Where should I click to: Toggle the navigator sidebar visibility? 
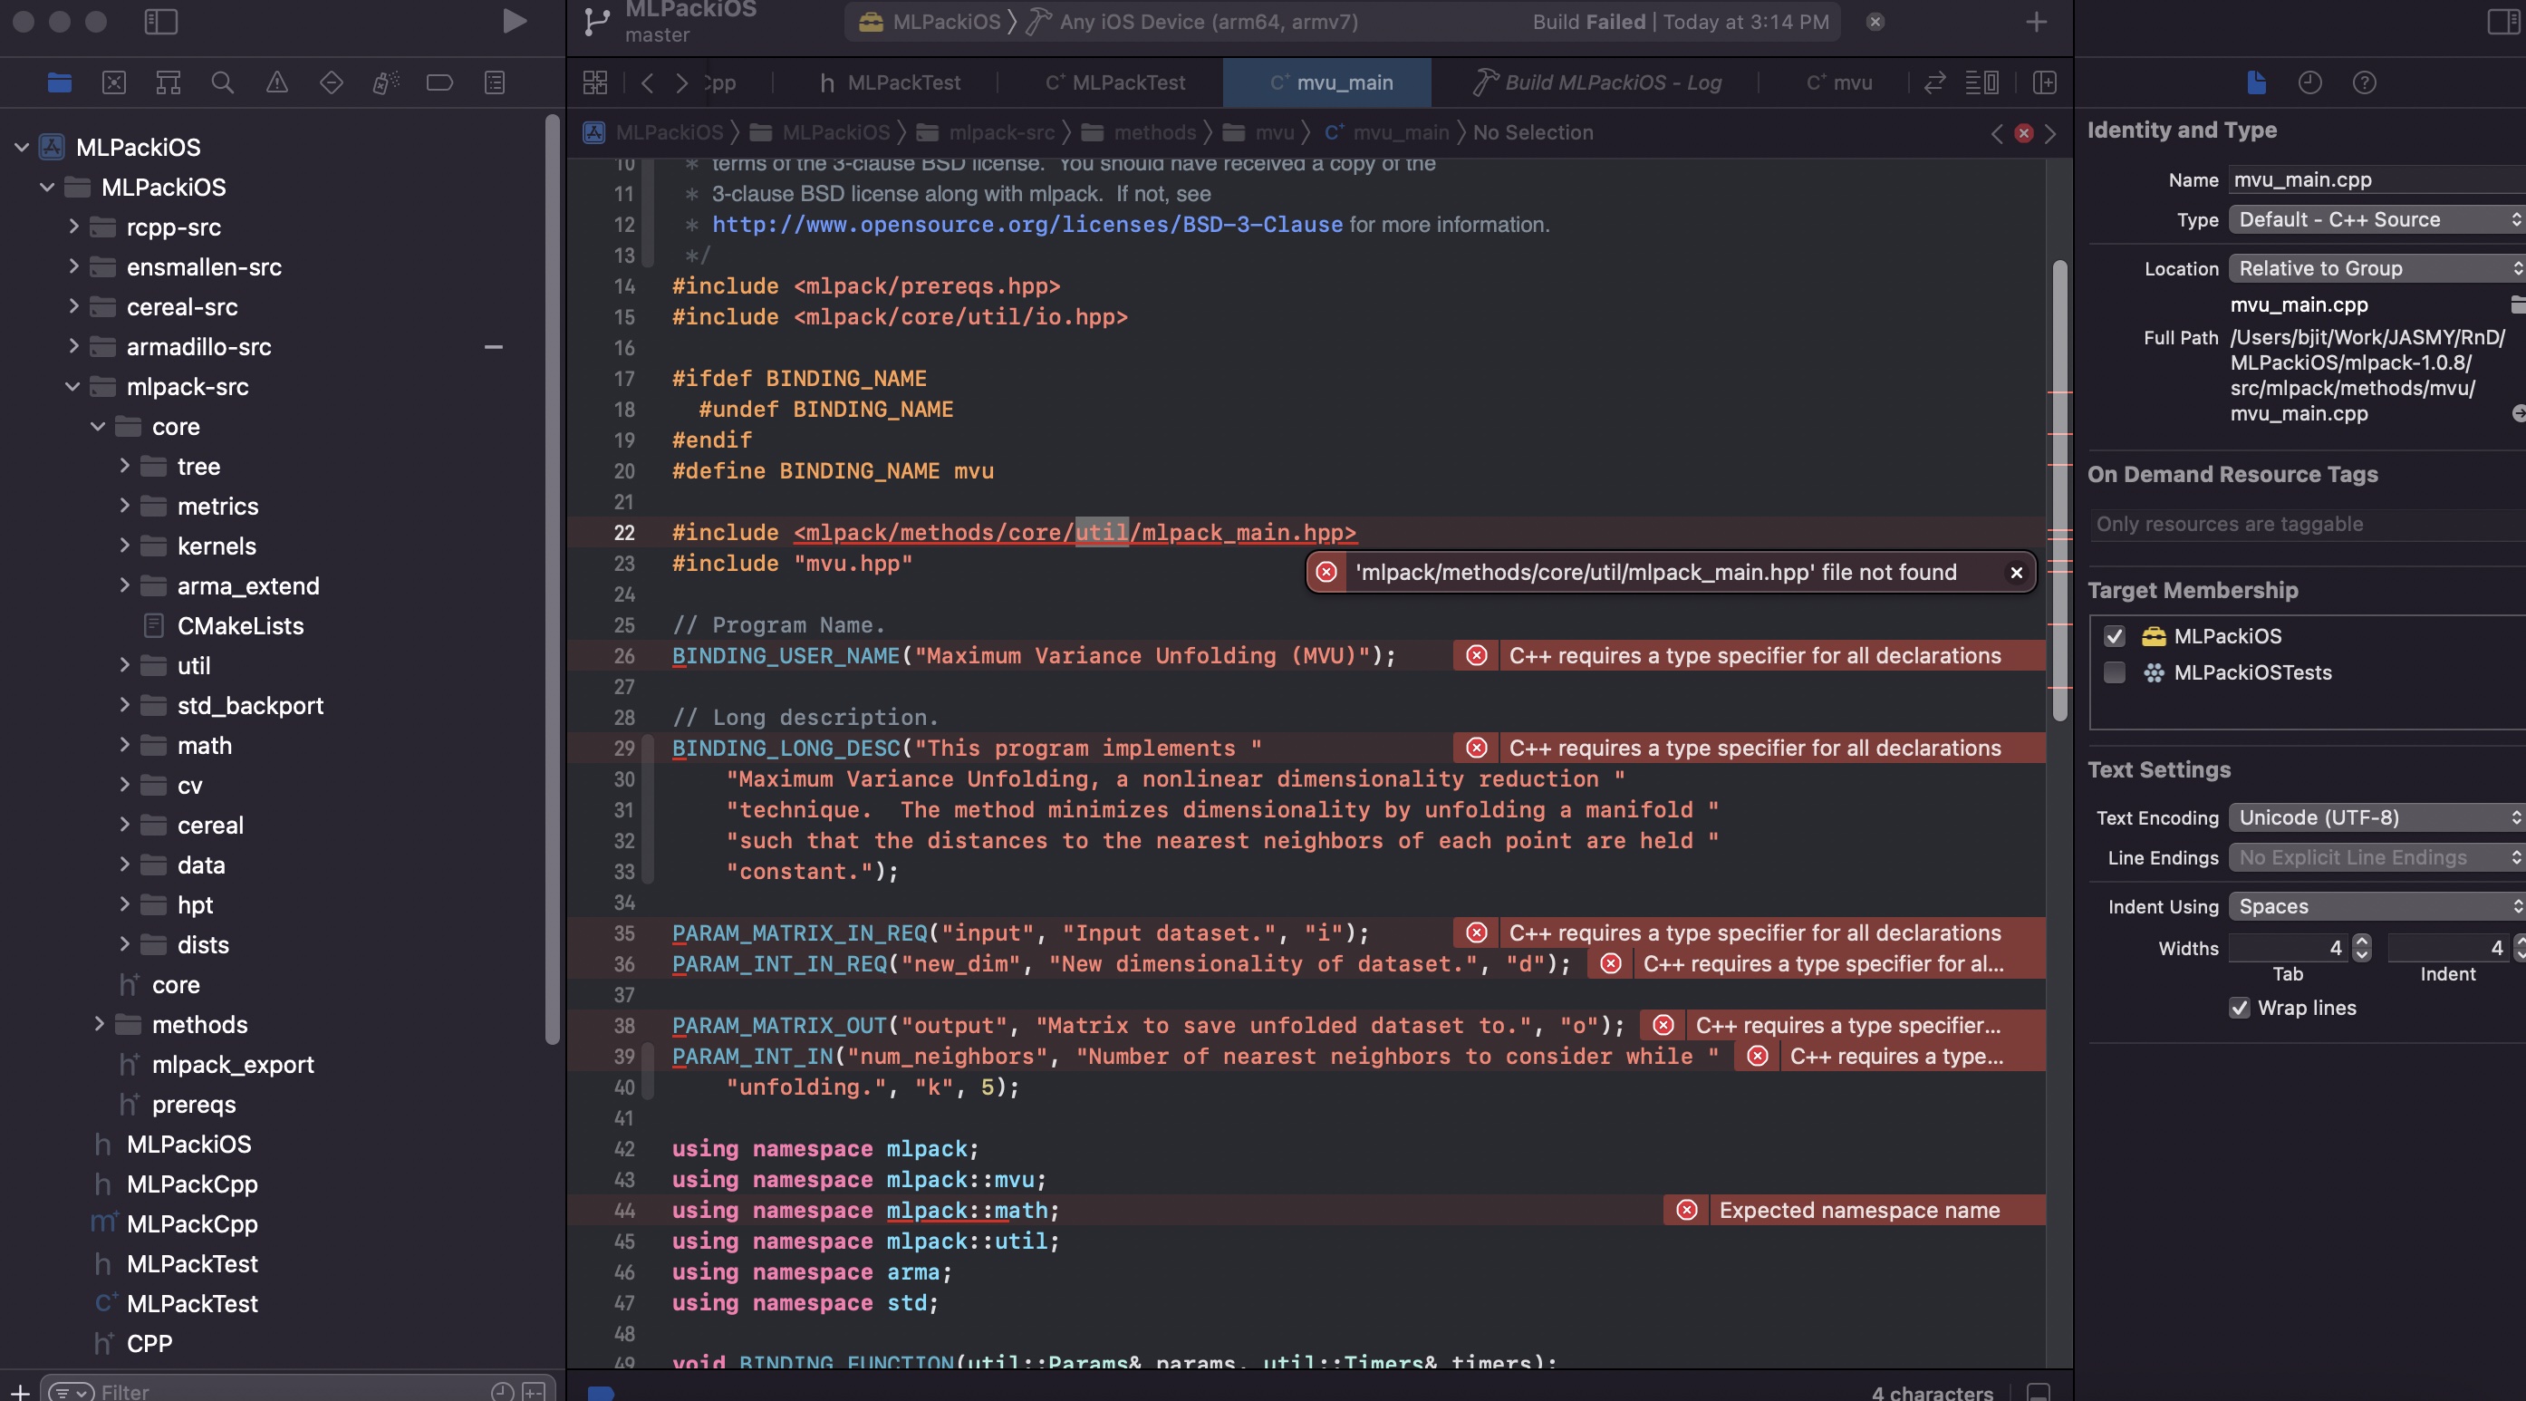coord(160,22)
